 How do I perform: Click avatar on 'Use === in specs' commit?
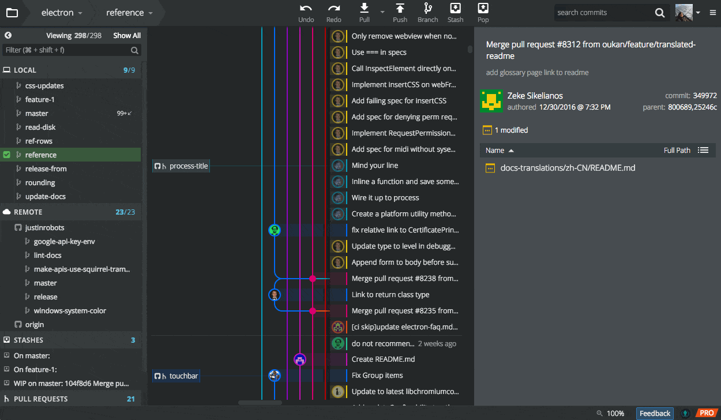338,52
